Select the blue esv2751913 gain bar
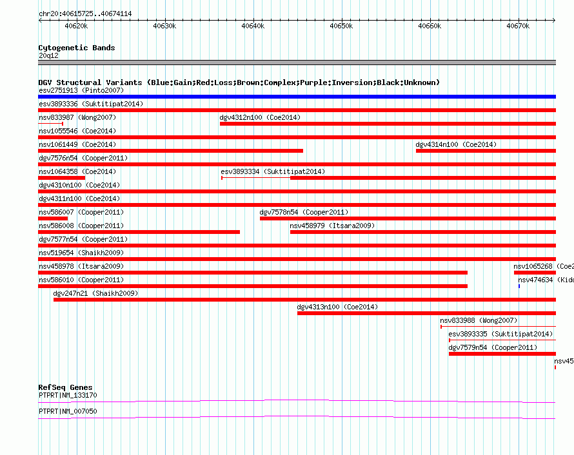Screen dimensions: 574x455 click(297, 97)
